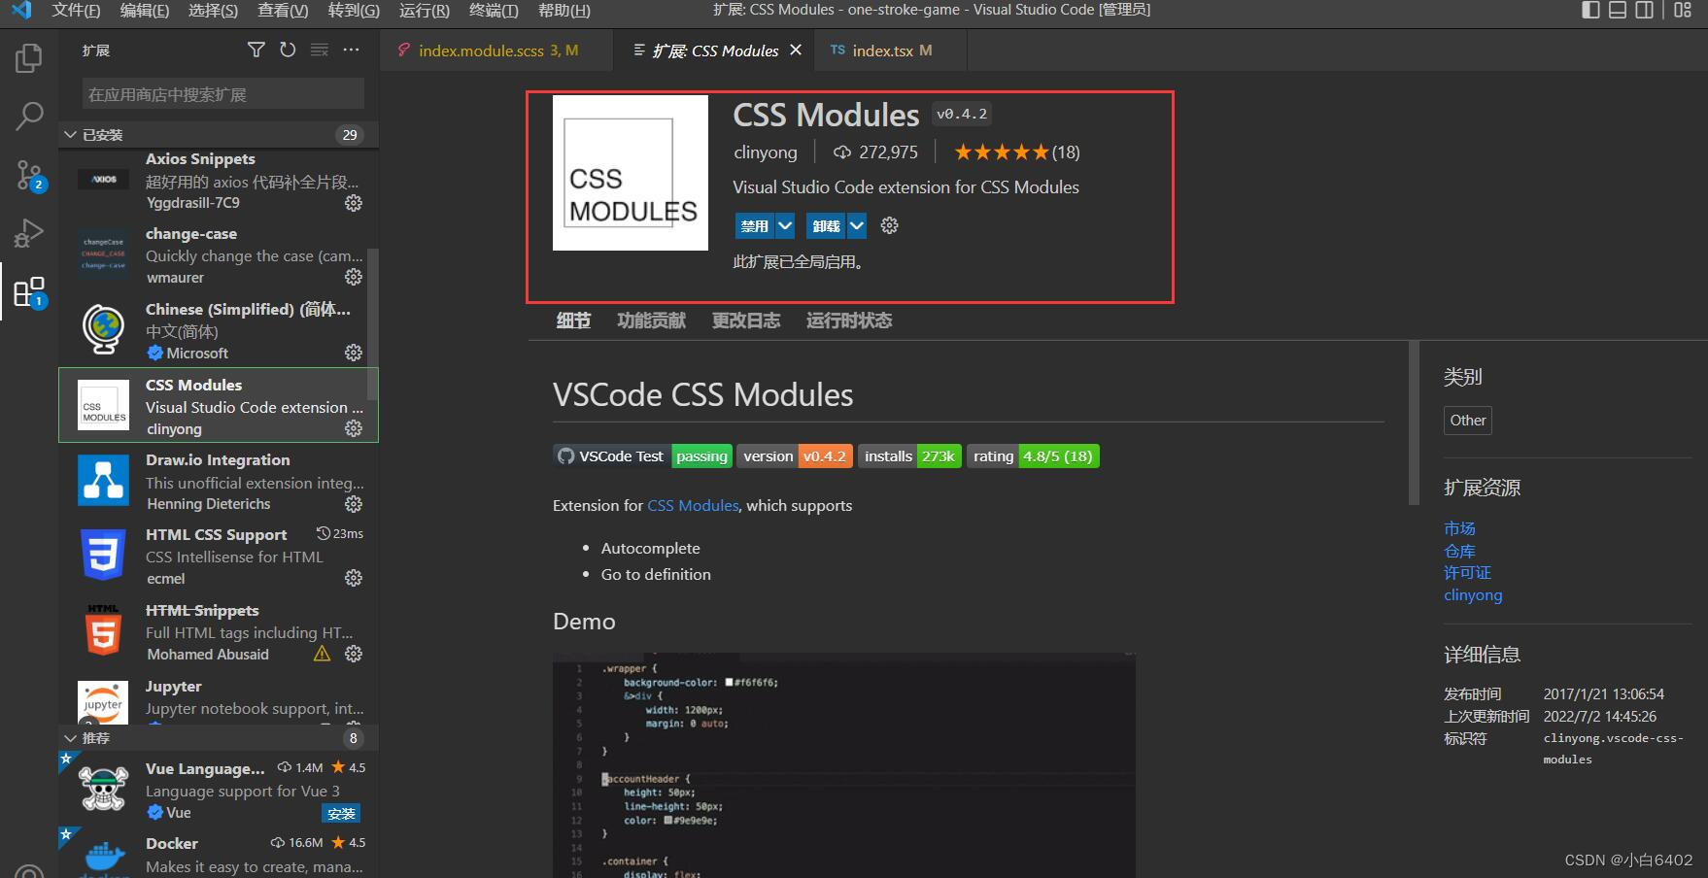The image size is (1708, 878).
Task: Open Draw.io Integration manage gear
Action: tap(354, 504)
